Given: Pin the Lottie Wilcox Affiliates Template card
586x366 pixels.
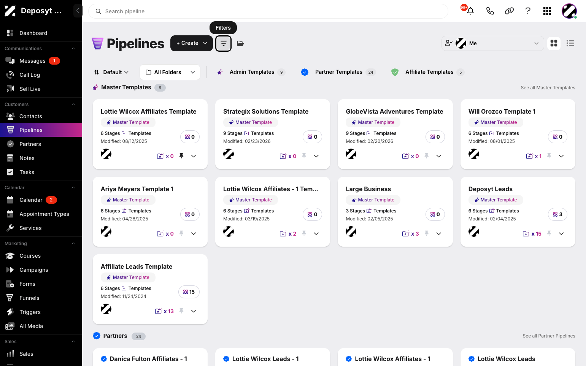Looking at the screenshot, I should (x=181, y=156).
